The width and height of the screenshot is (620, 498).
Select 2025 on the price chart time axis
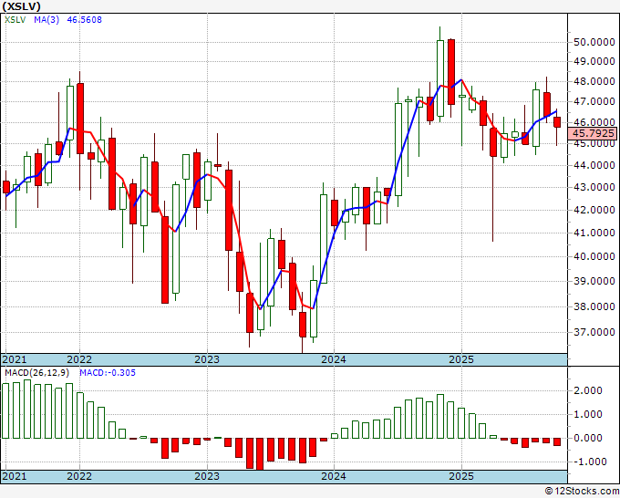point(461,359)
